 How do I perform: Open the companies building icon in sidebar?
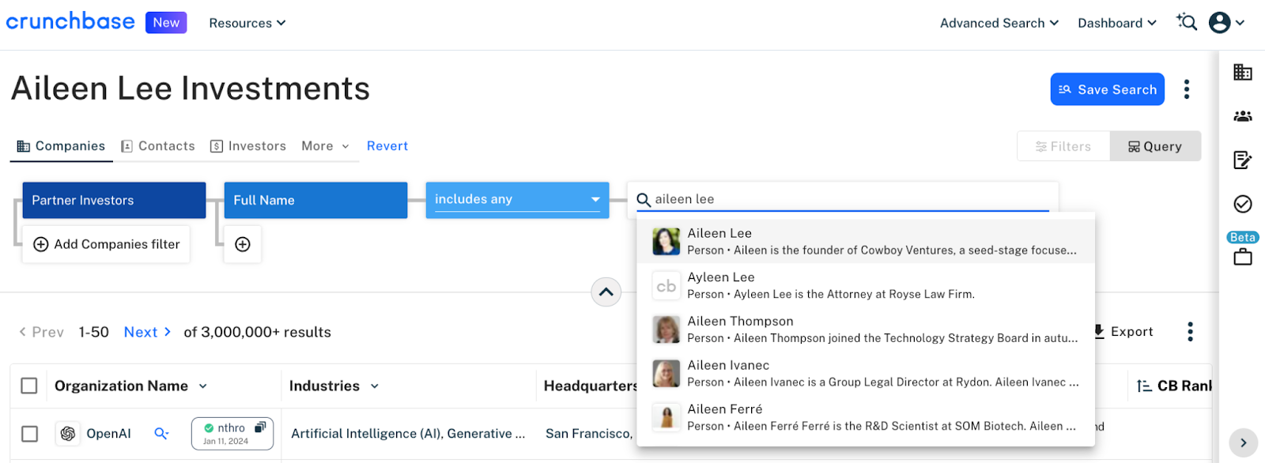1243,72
